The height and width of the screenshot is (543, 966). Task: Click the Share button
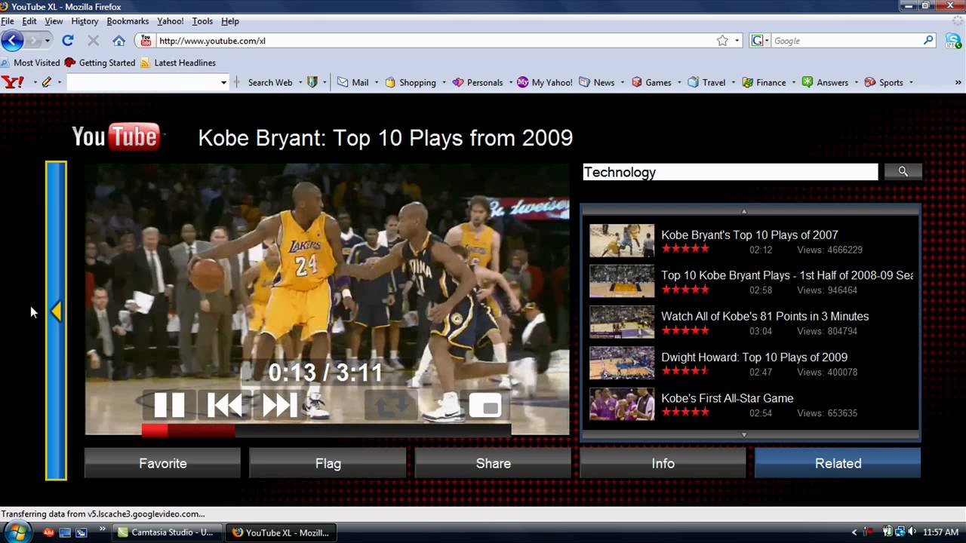coord(494,463)
